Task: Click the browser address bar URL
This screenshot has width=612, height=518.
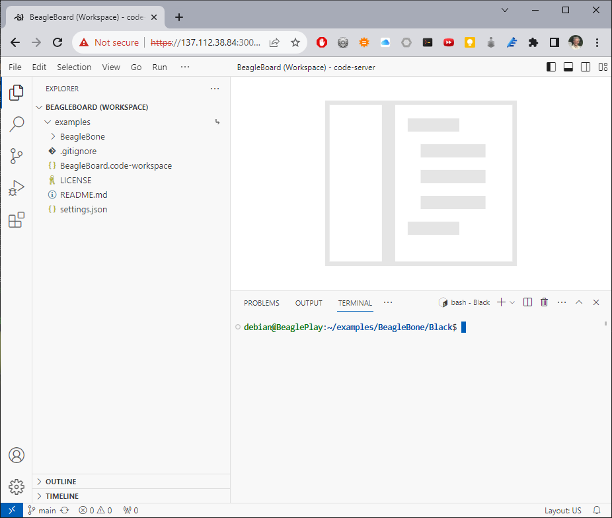Action: pyautogui.click(x=205, y=42)
